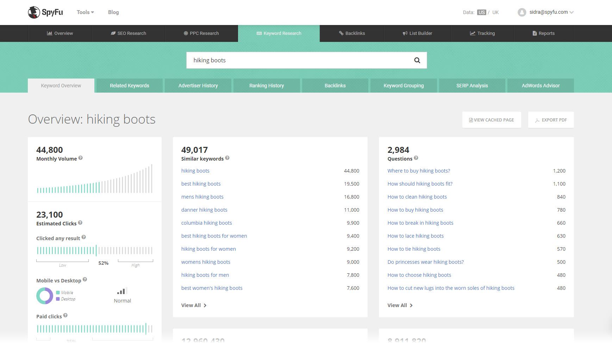Click the user avatar icon

[x=522, y=12]
